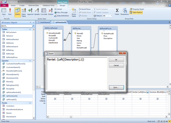Switch to the Create ribbon tab
This screenshot has width=171, height=123.
click(x=22, y=5)
